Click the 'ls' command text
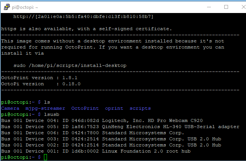The width and height of the screenshot is (246, 161). click(x=47, y=102)
